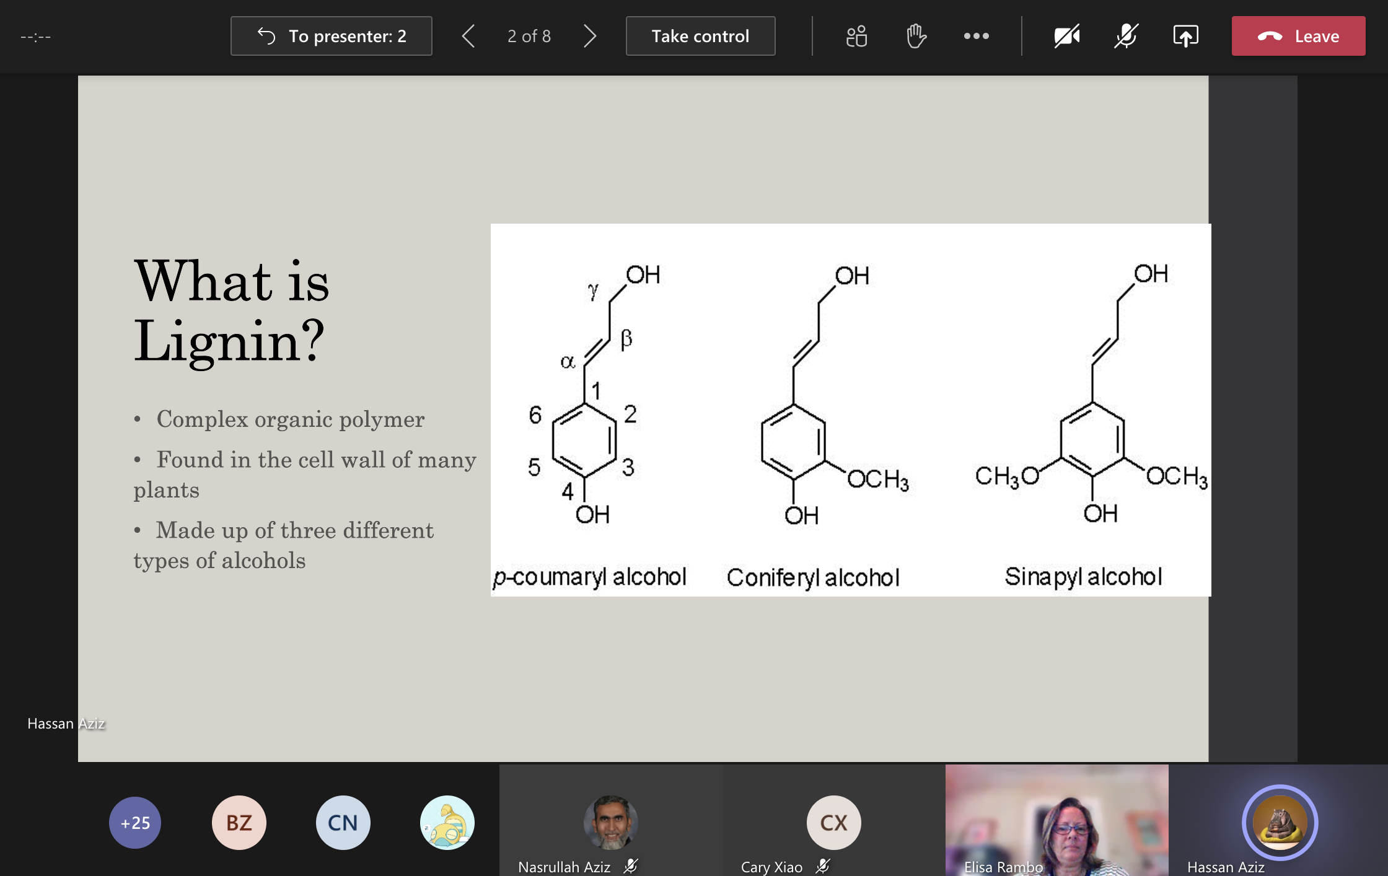Show the +25 additional participants

(135, 823)
